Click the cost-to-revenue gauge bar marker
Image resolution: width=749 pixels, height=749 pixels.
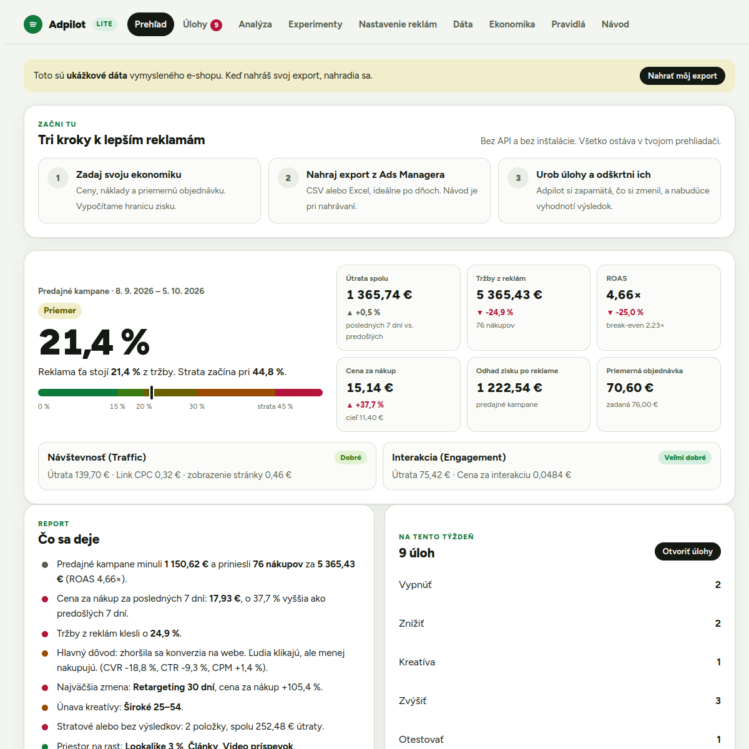pos(152,393)
